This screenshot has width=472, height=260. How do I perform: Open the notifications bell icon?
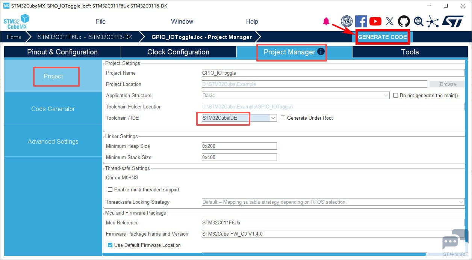326,21
